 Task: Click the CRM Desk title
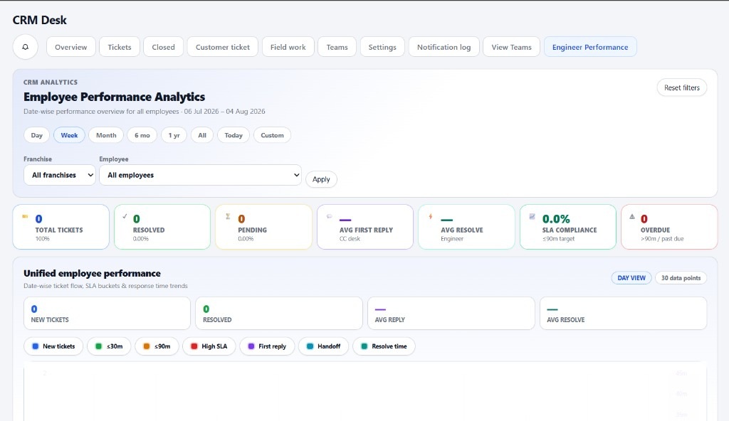click(40, 20)
